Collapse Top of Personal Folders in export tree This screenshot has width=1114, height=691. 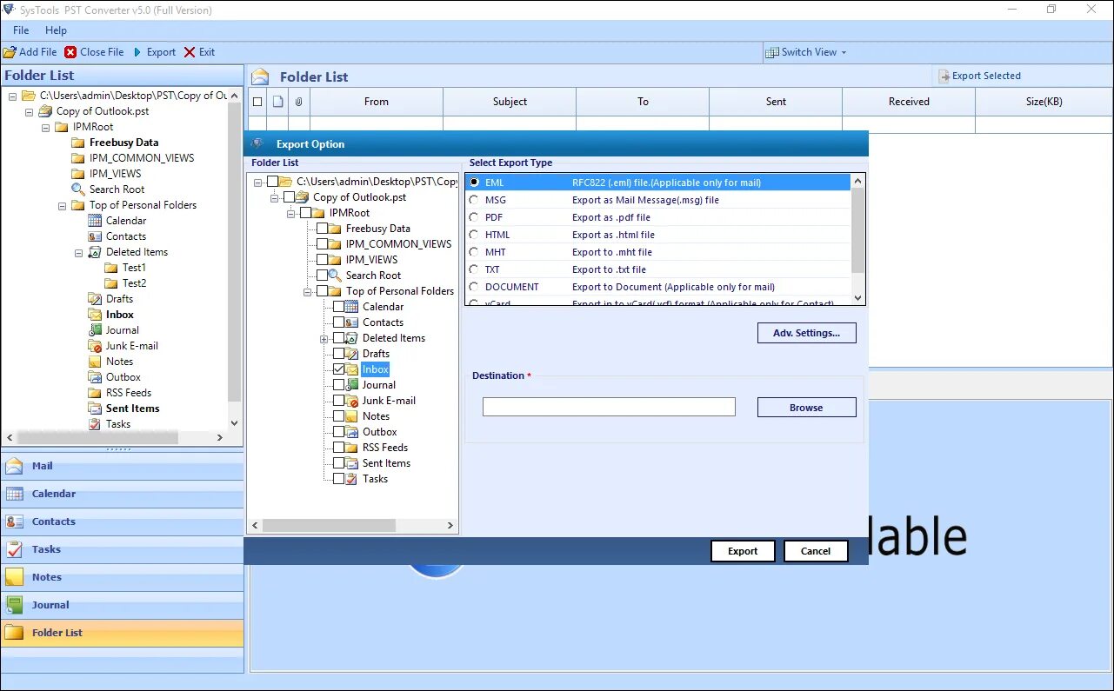(308, 291)
